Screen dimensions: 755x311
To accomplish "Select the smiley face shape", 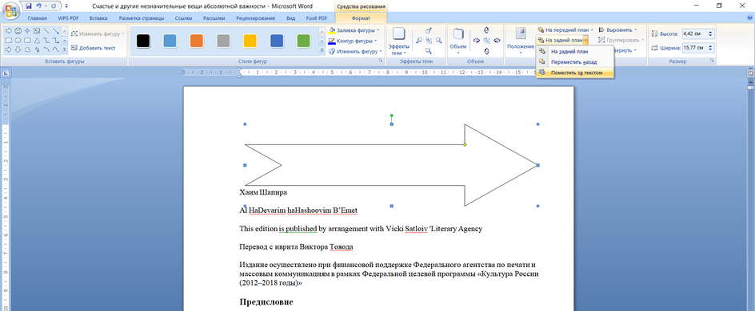I will [18, 31].
